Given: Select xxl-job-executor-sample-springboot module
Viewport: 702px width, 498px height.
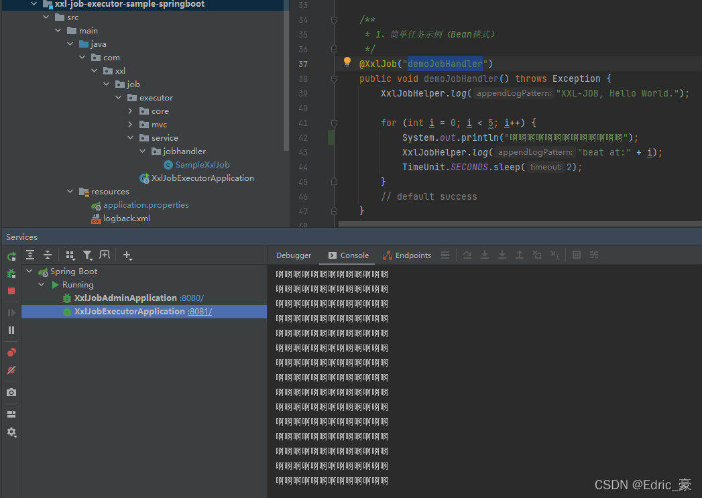Looking at the screenshot, I should pyautogui.click(x=129, y=4).
